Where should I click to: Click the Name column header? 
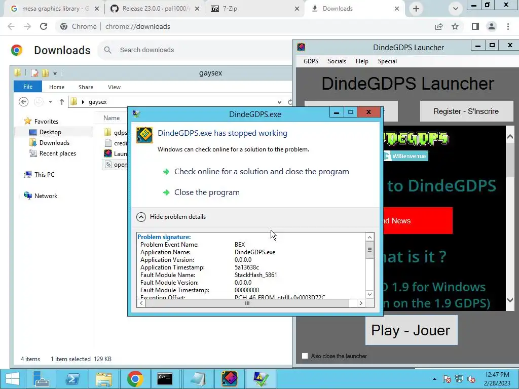(x=112, y=118)
